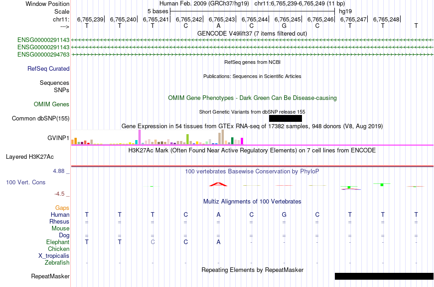Click Short Genetic Variants from dbSNP title
434x287 pixels.
click(252, 112)
